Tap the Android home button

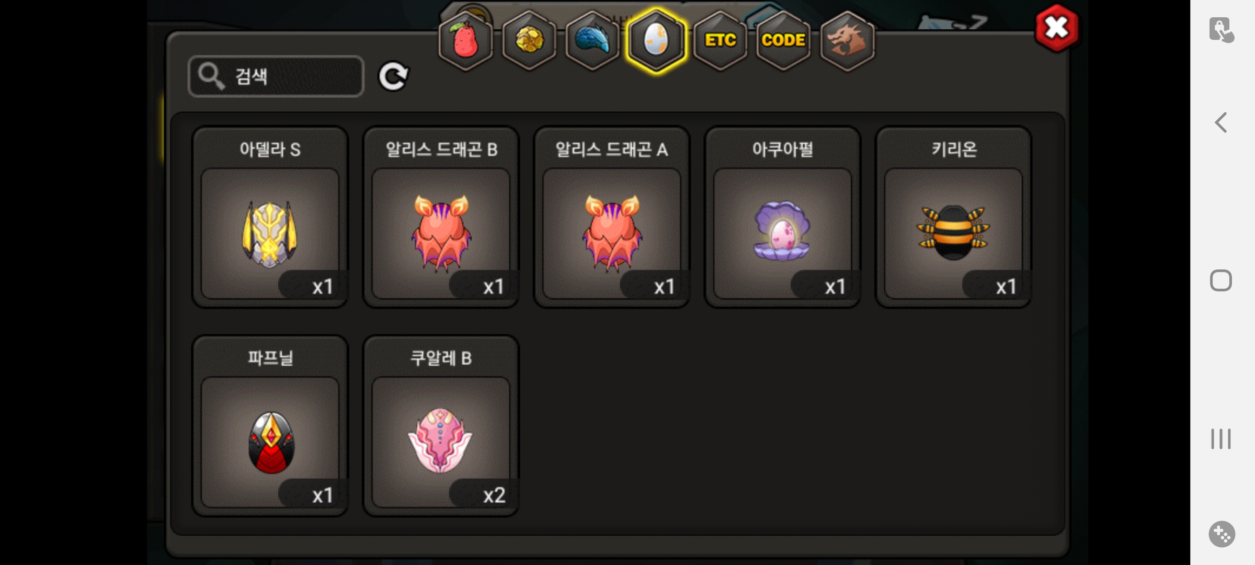[1221, 280]
